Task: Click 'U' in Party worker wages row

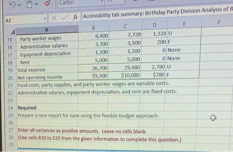Action: point(170,34)
